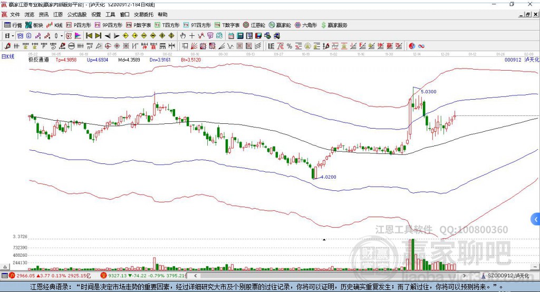Open the P四方形 square tool
This screenshot has height=292, width=540.
[79, 25]
